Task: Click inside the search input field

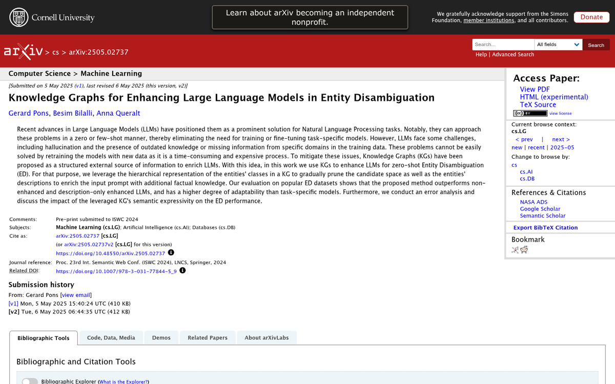Action: (503, 45)
